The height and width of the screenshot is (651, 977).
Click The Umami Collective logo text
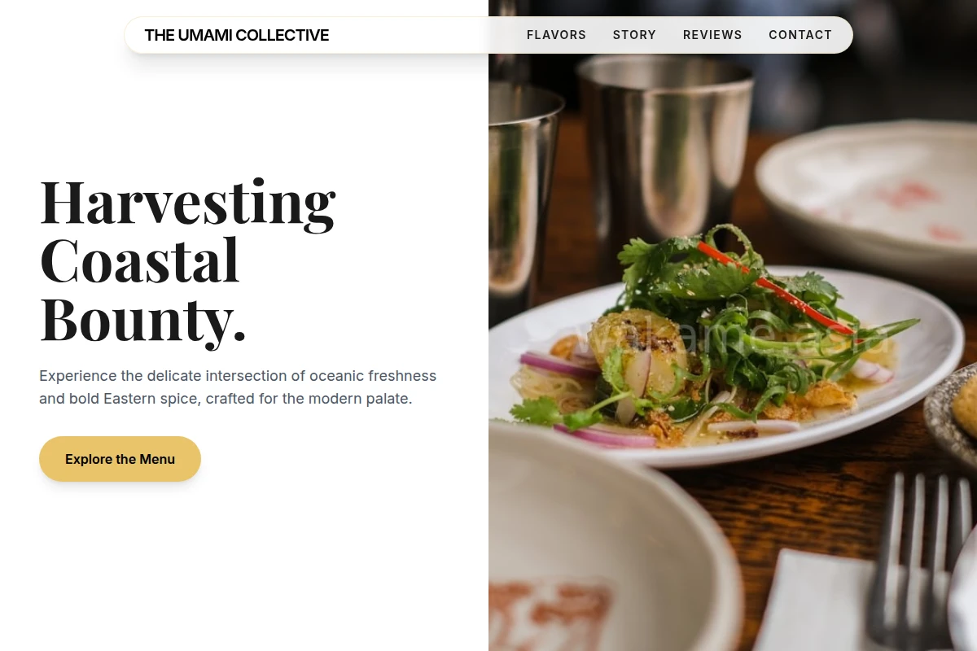pos(237,35)
